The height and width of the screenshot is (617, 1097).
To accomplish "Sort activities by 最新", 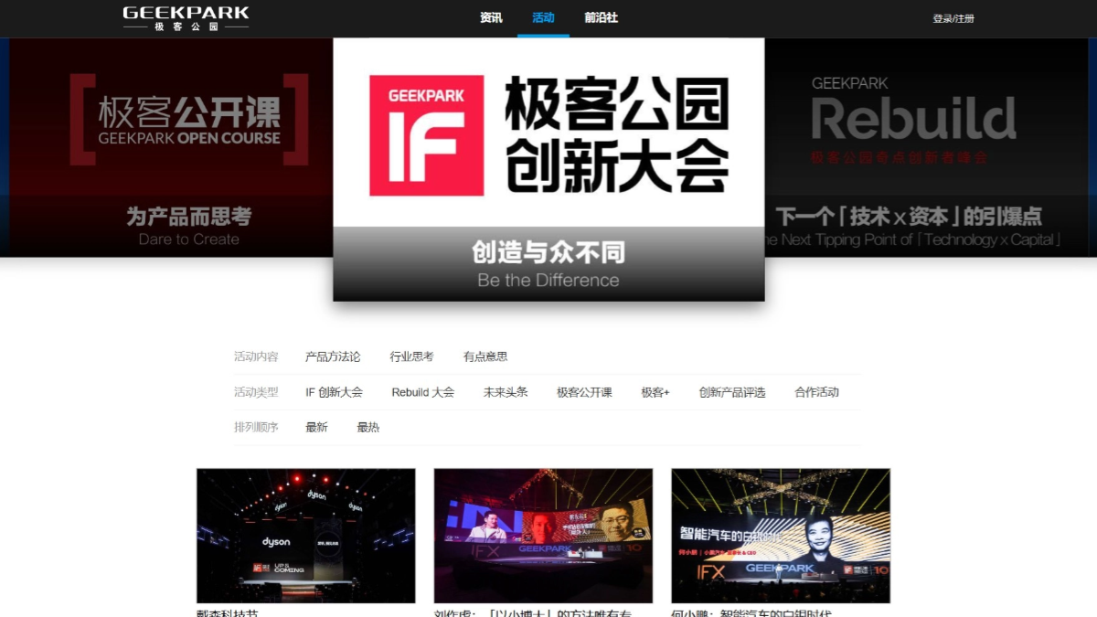I will pyautogui.click(x=316, y=427).
